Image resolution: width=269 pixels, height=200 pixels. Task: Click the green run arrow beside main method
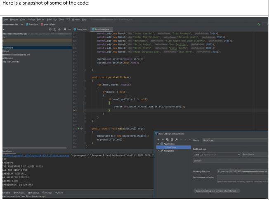coord(79,128)
